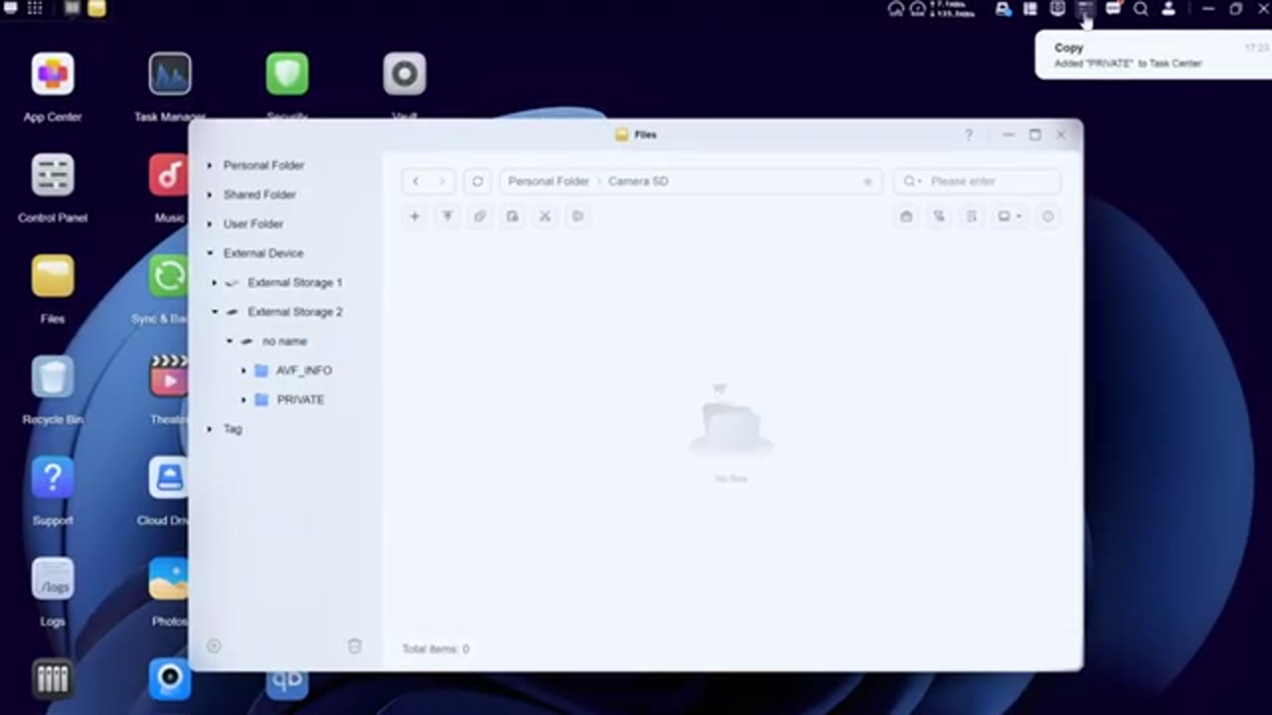Select the AVF_INFO folder in tree
This screenshot has width=1272, height=715.
tap(304, 370)
